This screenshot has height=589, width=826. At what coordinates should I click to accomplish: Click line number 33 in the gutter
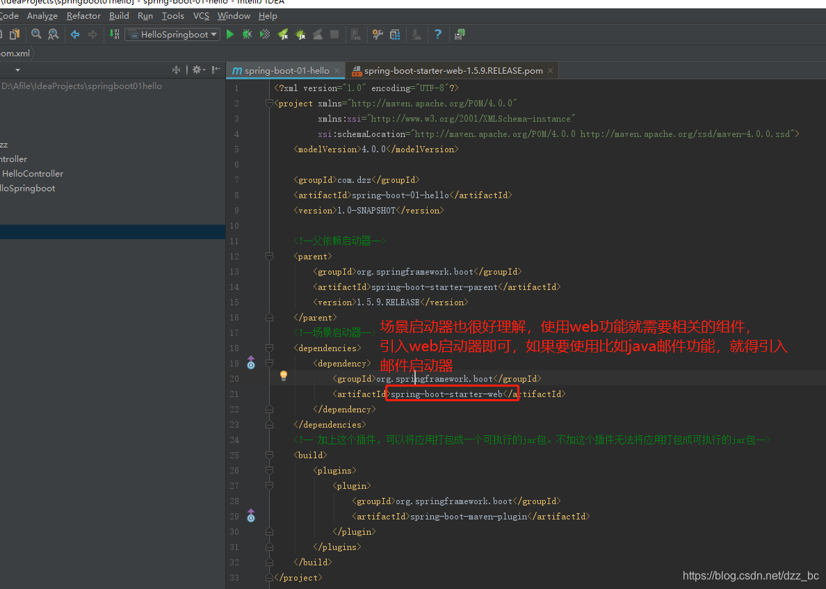234,577
